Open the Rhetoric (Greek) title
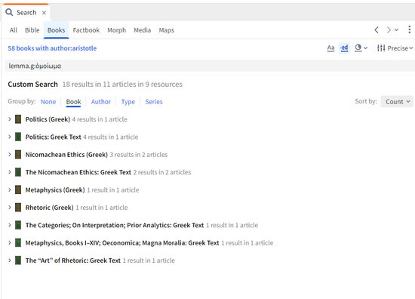The width and height of the screenshot is (415, 299). point(49,208)
